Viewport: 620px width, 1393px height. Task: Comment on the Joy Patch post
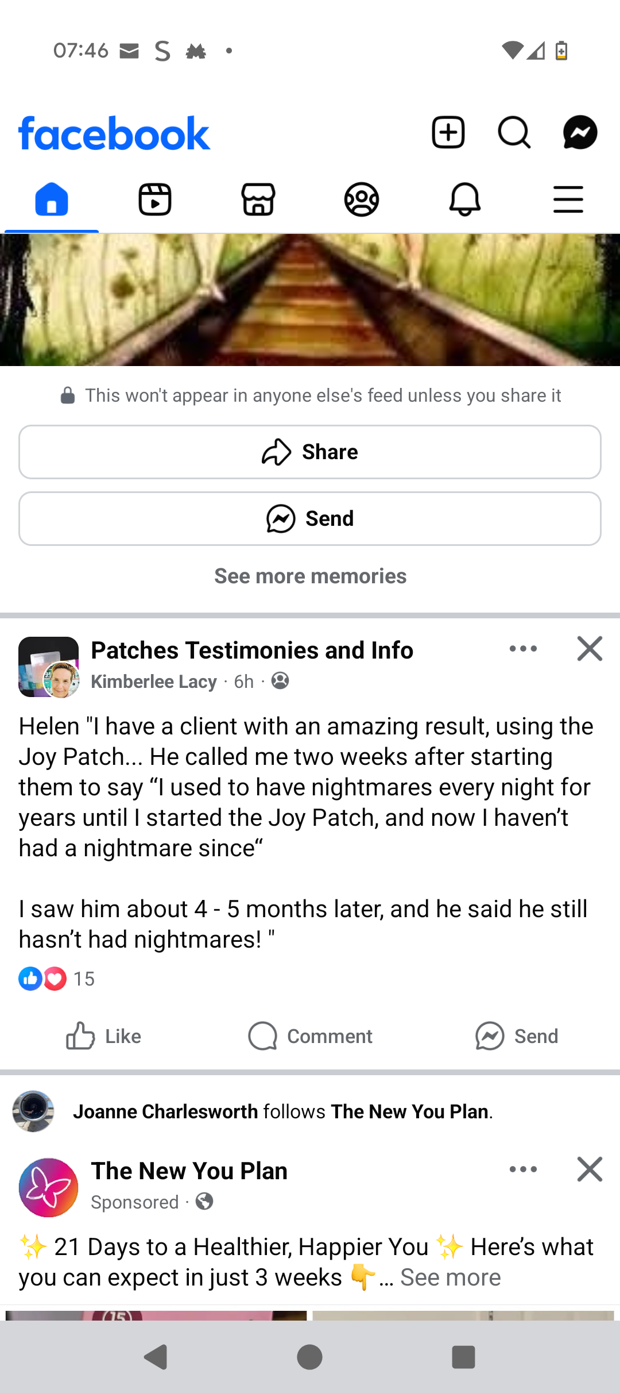click(x=310, y=1036)
